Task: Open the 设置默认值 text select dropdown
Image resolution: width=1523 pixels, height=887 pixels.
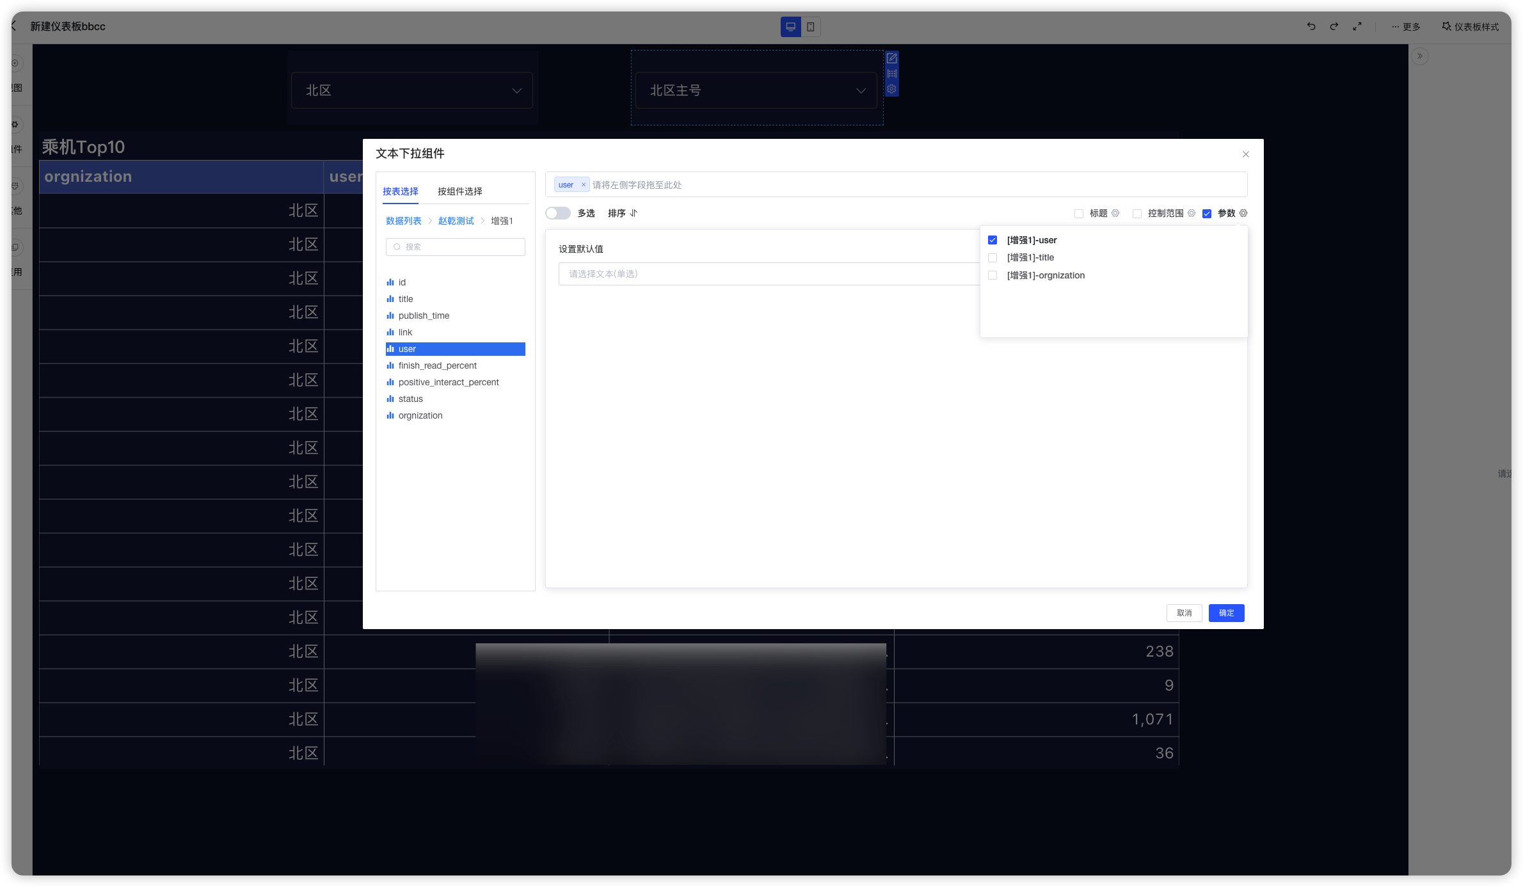Action: pyautogui.click(x=769, y=274)
